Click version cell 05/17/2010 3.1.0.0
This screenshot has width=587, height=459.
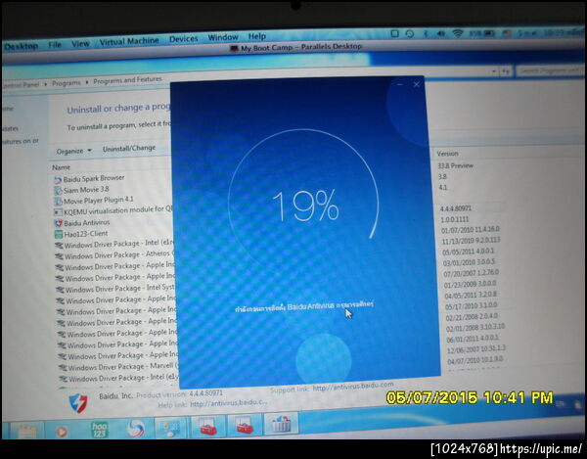[x=472, y=306]
